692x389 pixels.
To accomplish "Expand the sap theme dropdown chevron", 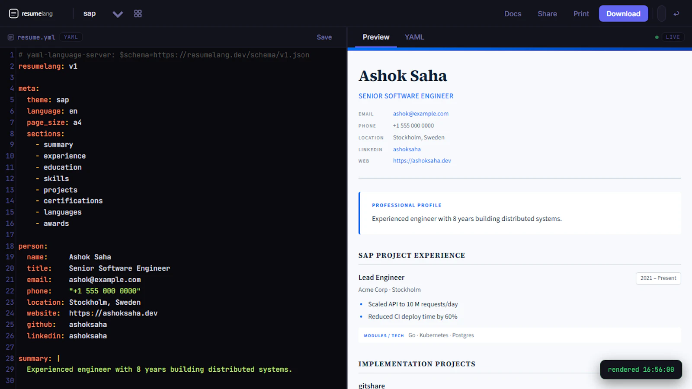I will pos(118,14).
